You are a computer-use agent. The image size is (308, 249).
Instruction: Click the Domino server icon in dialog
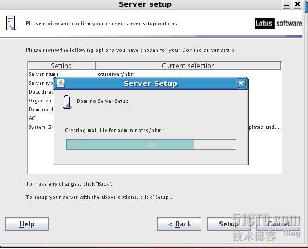coord(67,102)
